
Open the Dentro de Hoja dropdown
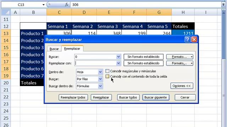tap(100, 72)
